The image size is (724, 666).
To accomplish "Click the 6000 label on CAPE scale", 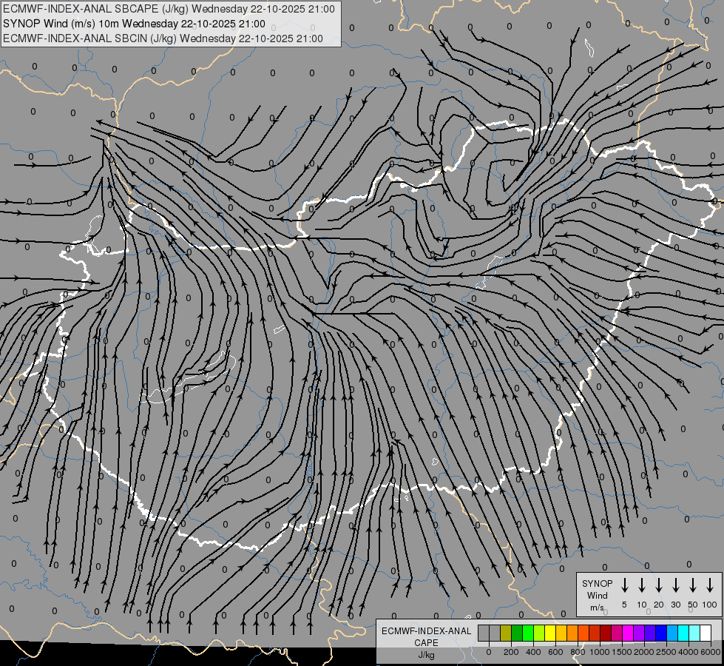I will [711, 652].
